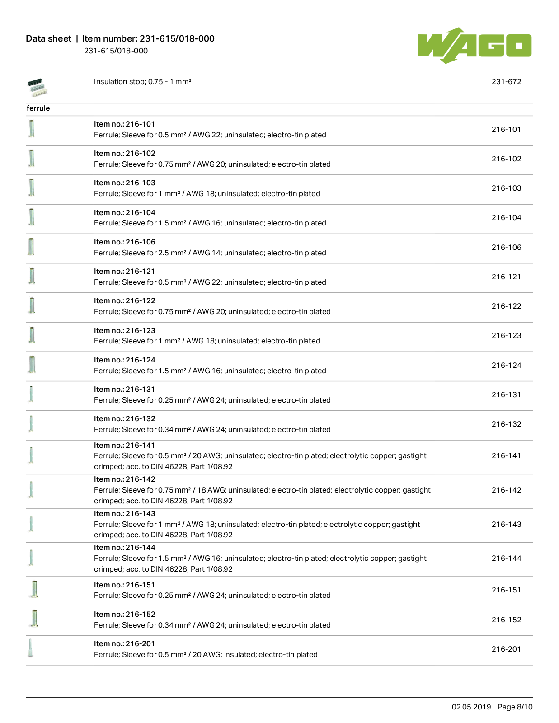The height and width of the screenshot is (723, 559).
Task: Click the ferrule image for item 216-101
Action: coord(32,129)
